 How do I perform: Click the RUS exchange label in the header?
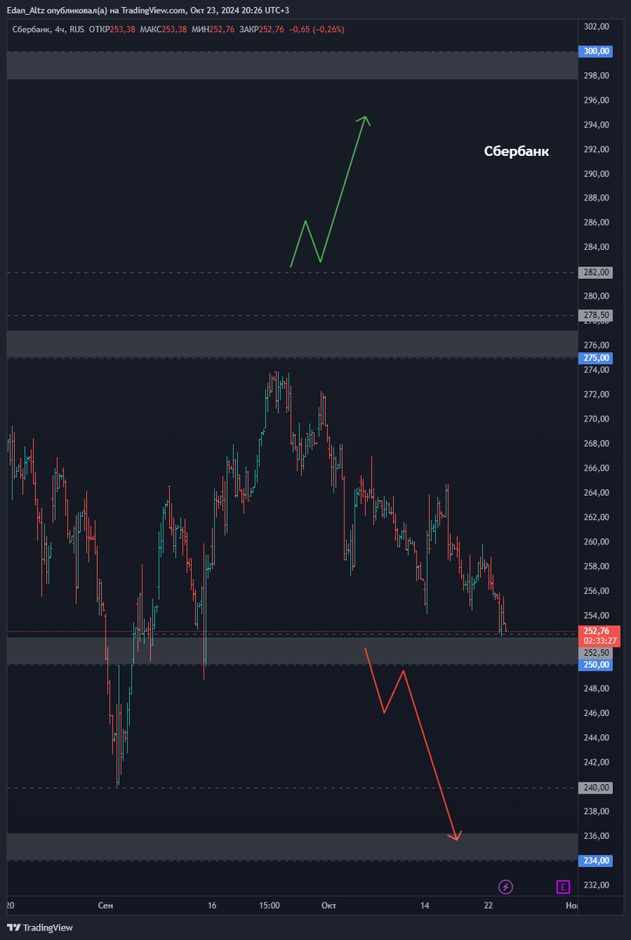[78, 29]
